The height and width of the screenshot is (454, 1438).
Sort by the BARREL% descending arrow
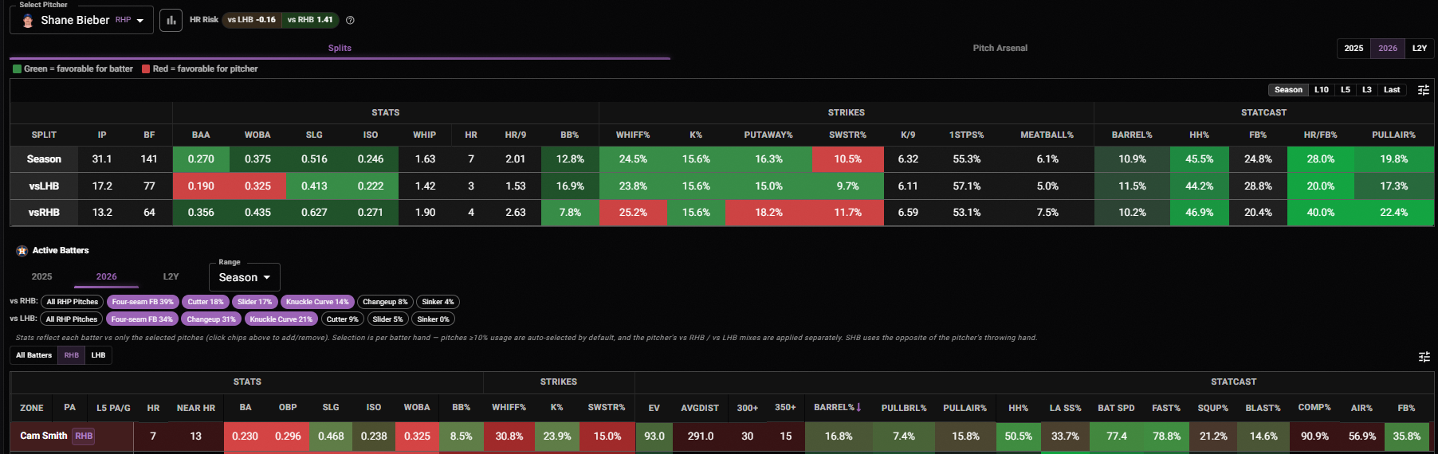coord(858,407)
